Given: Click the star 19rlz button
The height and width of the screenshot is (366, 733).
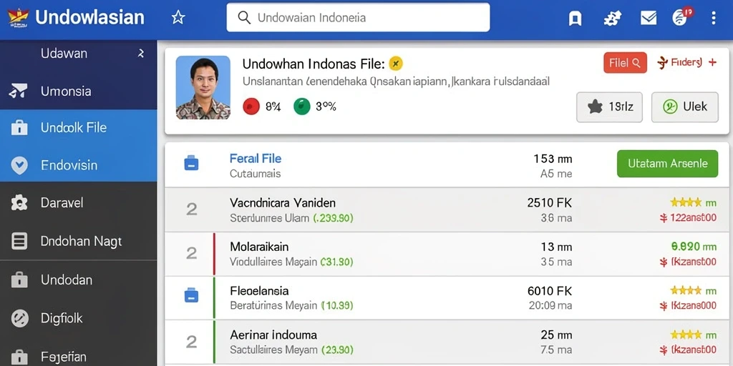Looking at the screenshot, I should (609, 107).
